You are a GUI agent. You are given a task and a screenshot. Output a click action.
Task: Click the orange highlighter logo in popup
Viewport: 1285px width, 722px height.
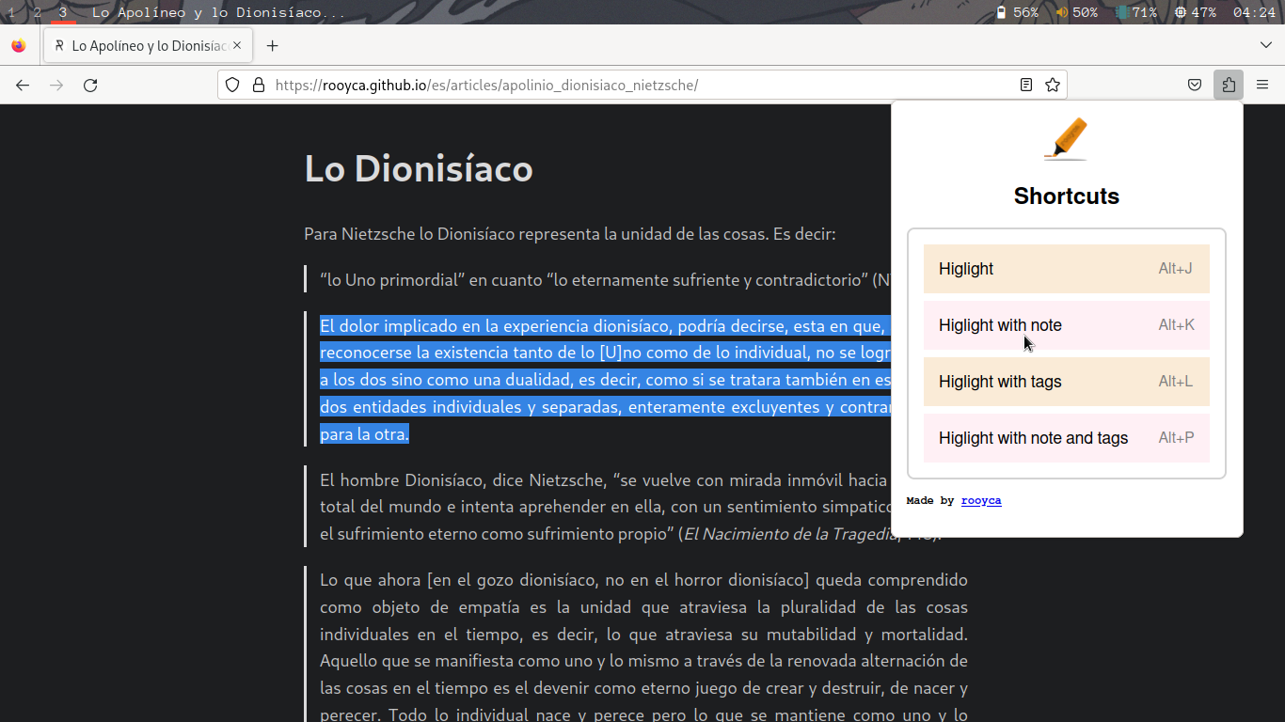point(1066,139)
